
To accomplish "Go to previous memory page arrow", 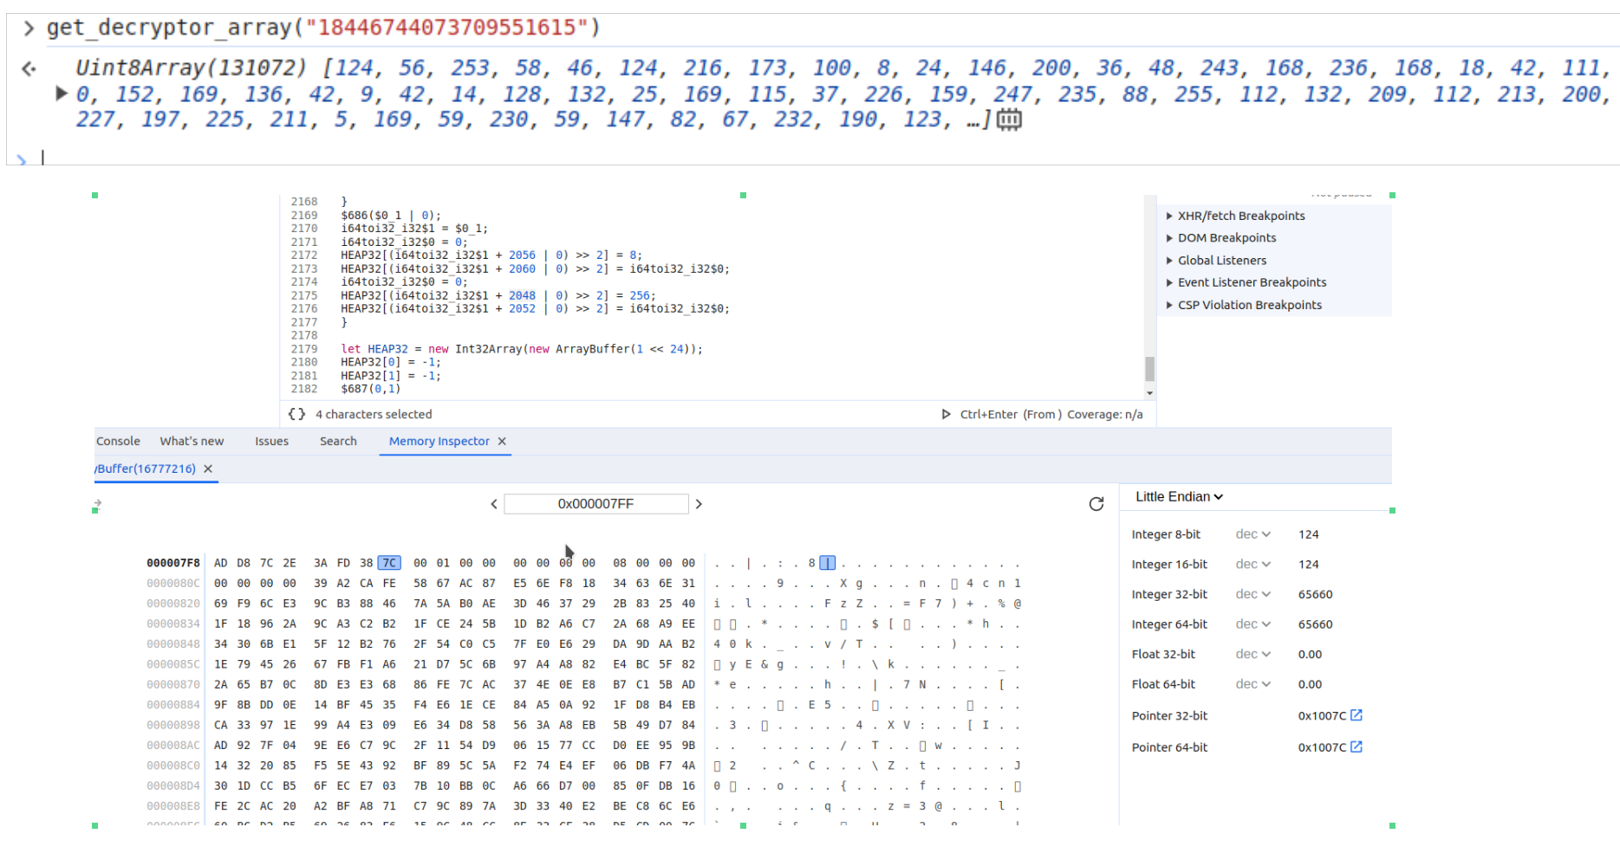I will [494, 504].
